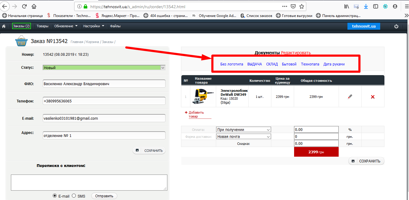Open the ВЫДАЧА document

pos(255,64)
